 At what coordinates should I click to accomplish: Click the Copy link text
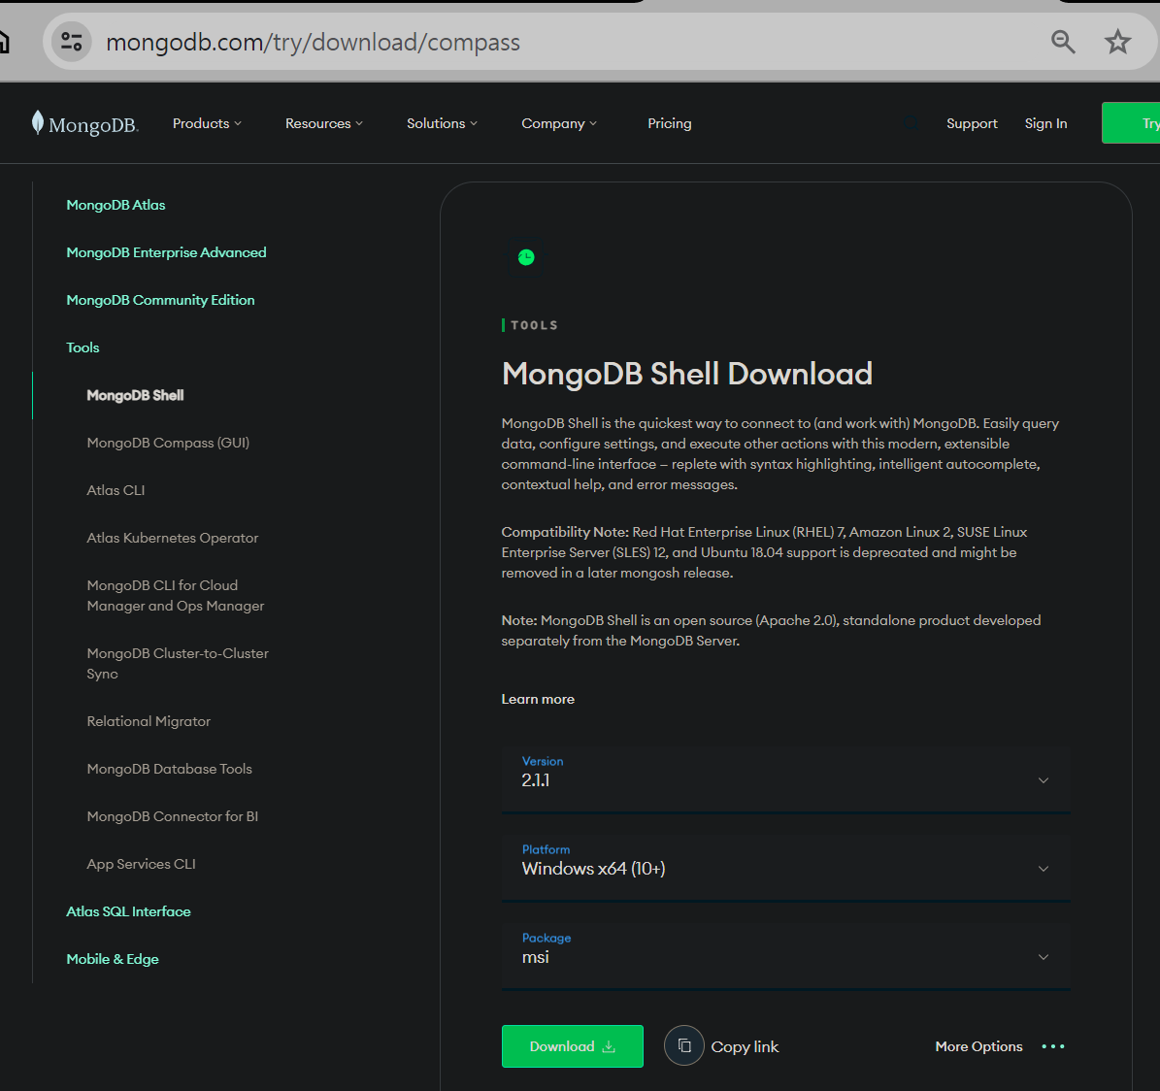tap(745, 1046)
